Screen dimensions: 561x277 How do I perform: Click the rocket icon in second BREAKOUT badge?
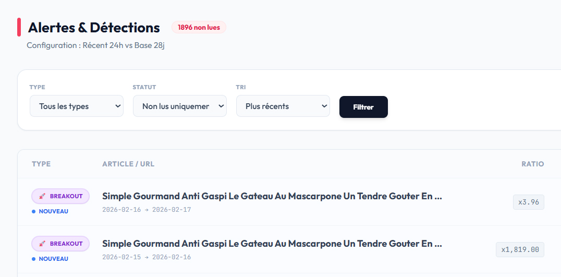pyautogui.click(x=42, y=244)
